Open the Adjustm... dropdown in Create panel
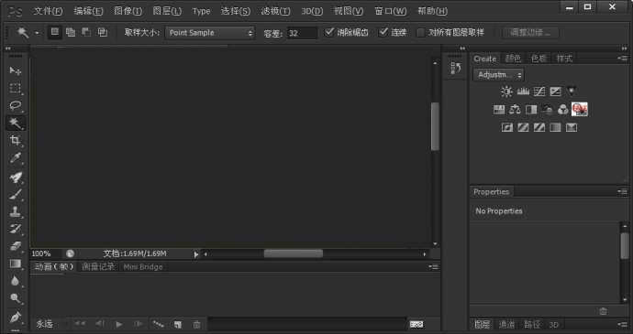The height and width of the screenshot is (334, 633). pyautogui.click(x=498, y=75)
